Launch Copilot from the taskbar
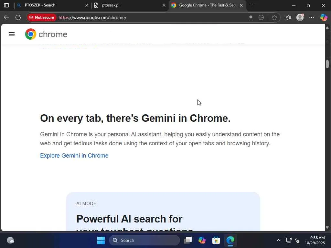 [202, 240]
